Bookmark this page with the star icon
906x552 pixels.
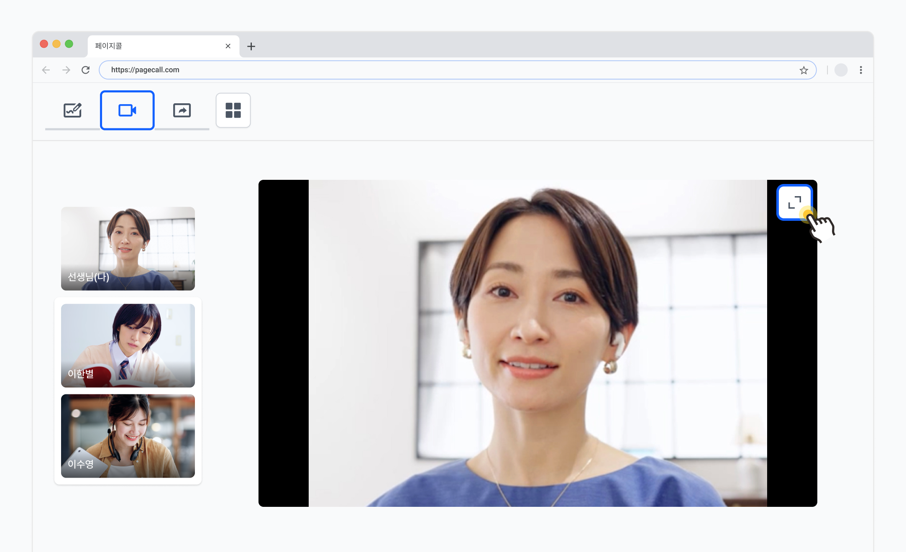point(804,70)
